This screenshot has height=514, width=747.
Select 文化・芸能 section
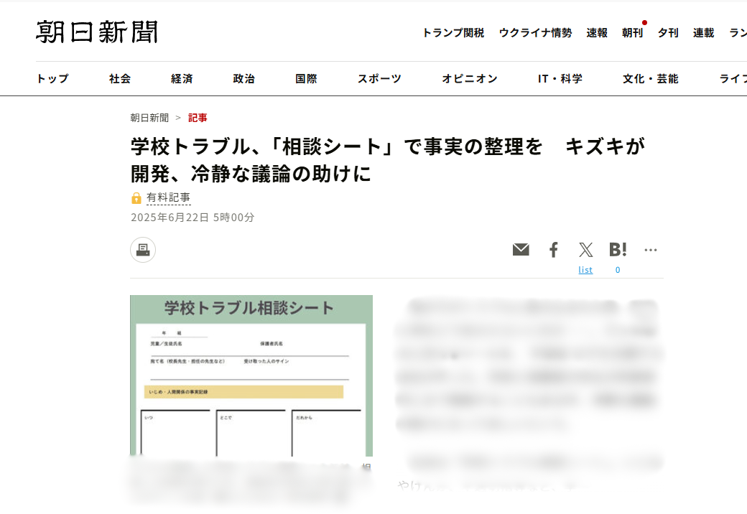tap(651, 78)
